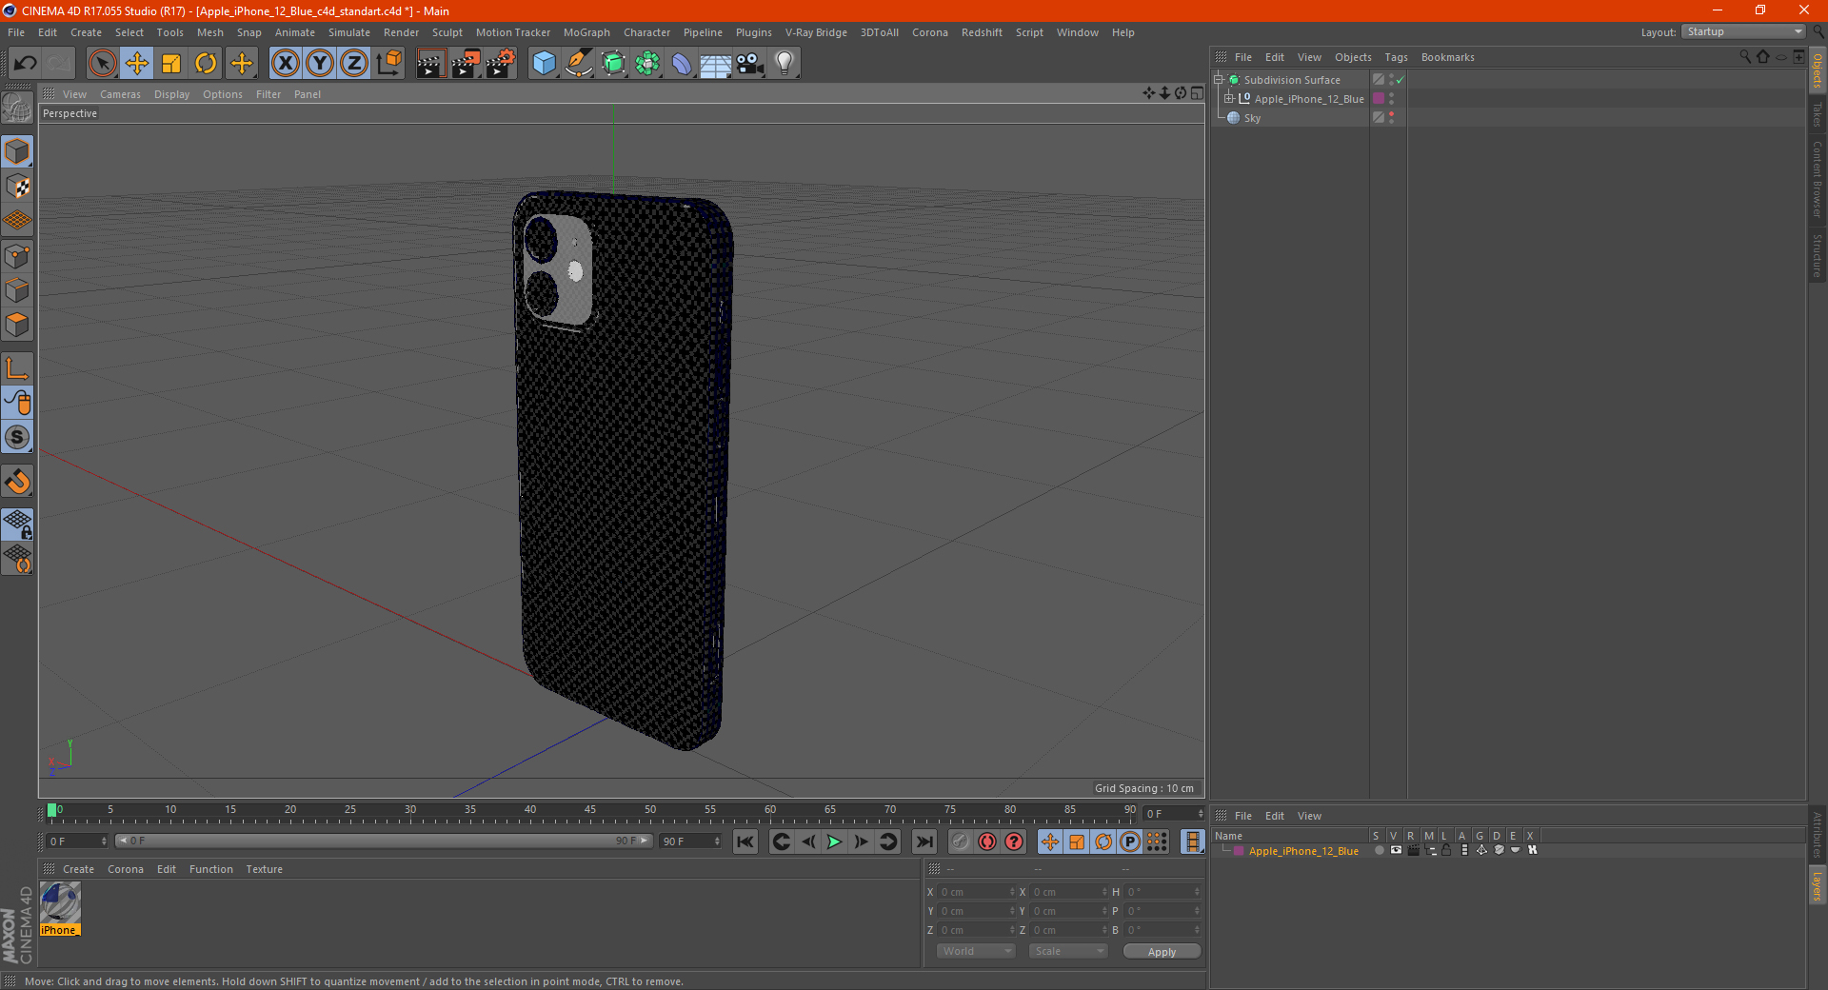Play animation forward

834,841
